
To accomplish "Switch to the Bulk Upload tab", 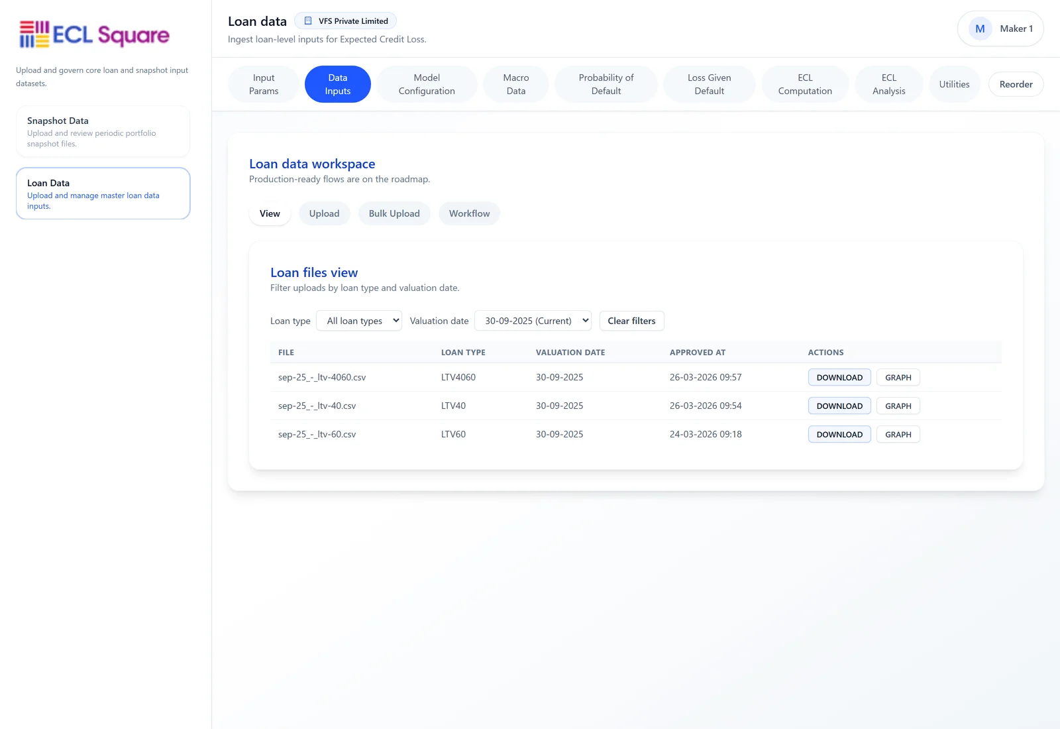I will pyautogui.click(x=394, y=213).
